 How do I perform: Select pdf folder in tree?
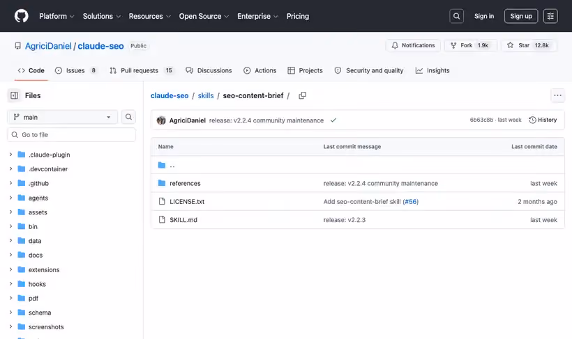pos(33,298)
